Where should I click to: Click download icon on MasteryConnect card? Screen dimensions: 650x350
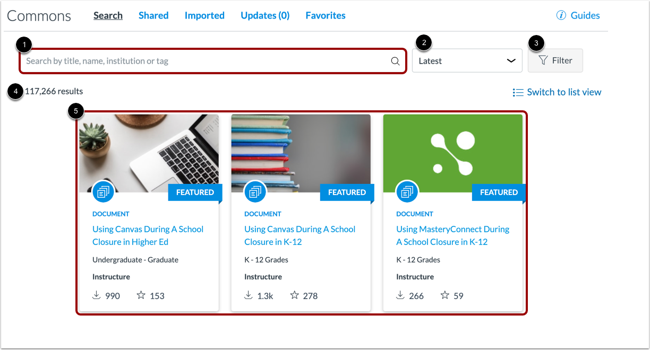tap(400, 295)
